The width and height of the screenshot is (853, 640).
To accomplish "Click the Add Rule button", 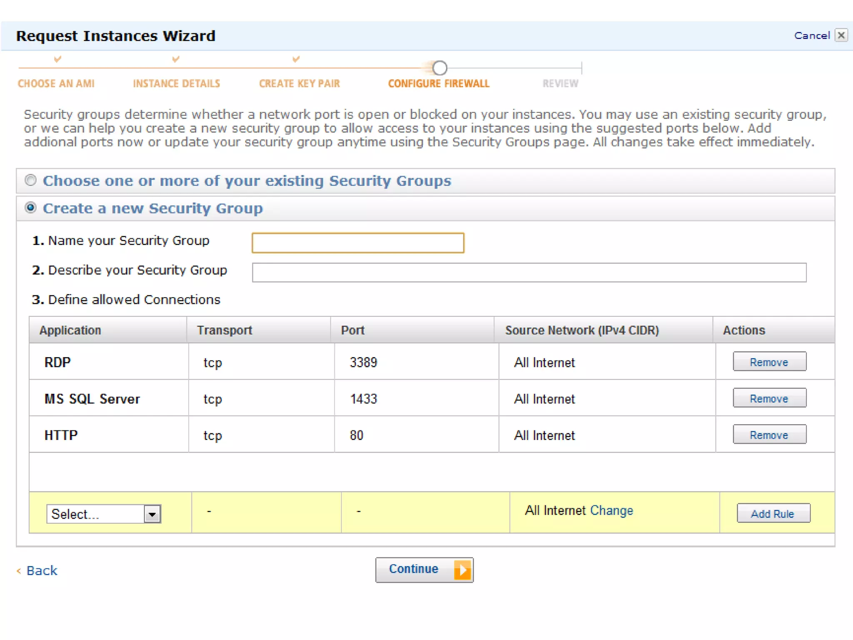I will pos(773,513).
